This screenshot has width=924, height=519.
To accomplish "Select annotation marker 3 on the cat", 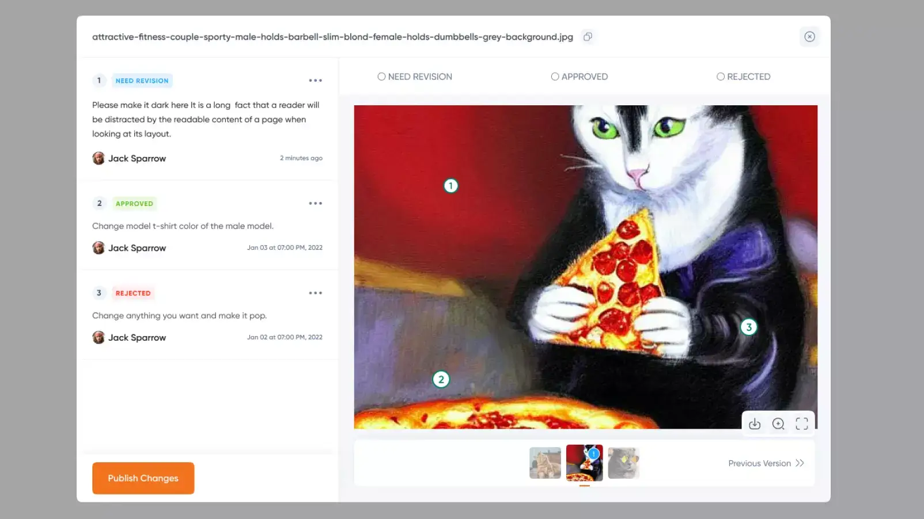I will 748,327.
